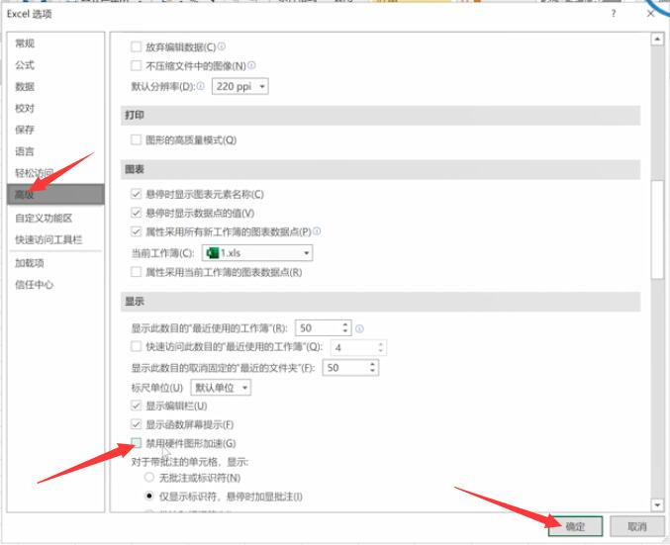Click the scrollbar up arrow
This screenshot has height=545, width=670.
pyautogui.click(x=657, y=40)
